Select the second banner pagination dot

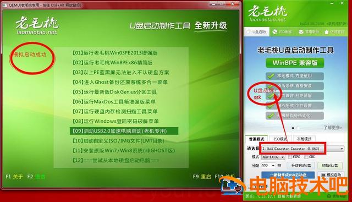[x=298, y=128]
